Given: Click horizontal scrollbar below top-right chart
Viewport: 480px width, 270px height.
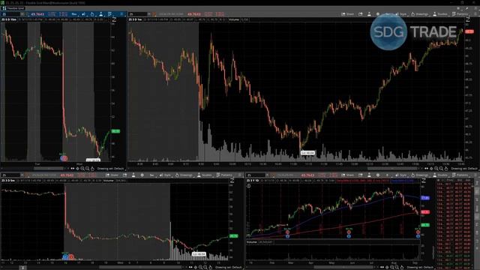Looking at the screenshot, I should click(393, 169).
